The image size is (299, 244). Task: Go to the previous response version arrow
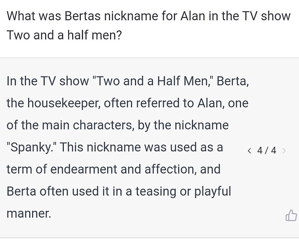point(249,150)
